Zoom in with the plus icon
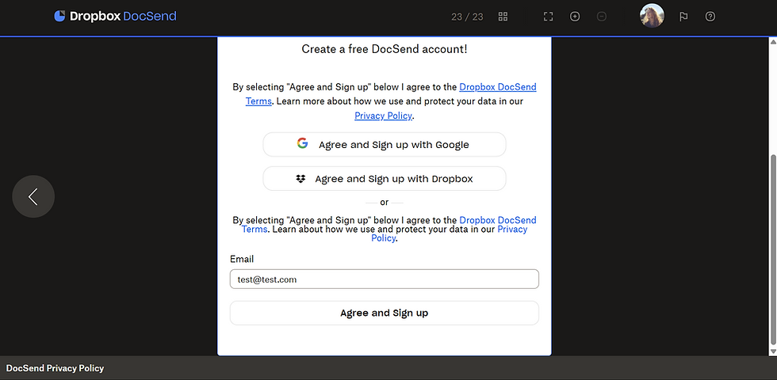 (x=575, y=17)
